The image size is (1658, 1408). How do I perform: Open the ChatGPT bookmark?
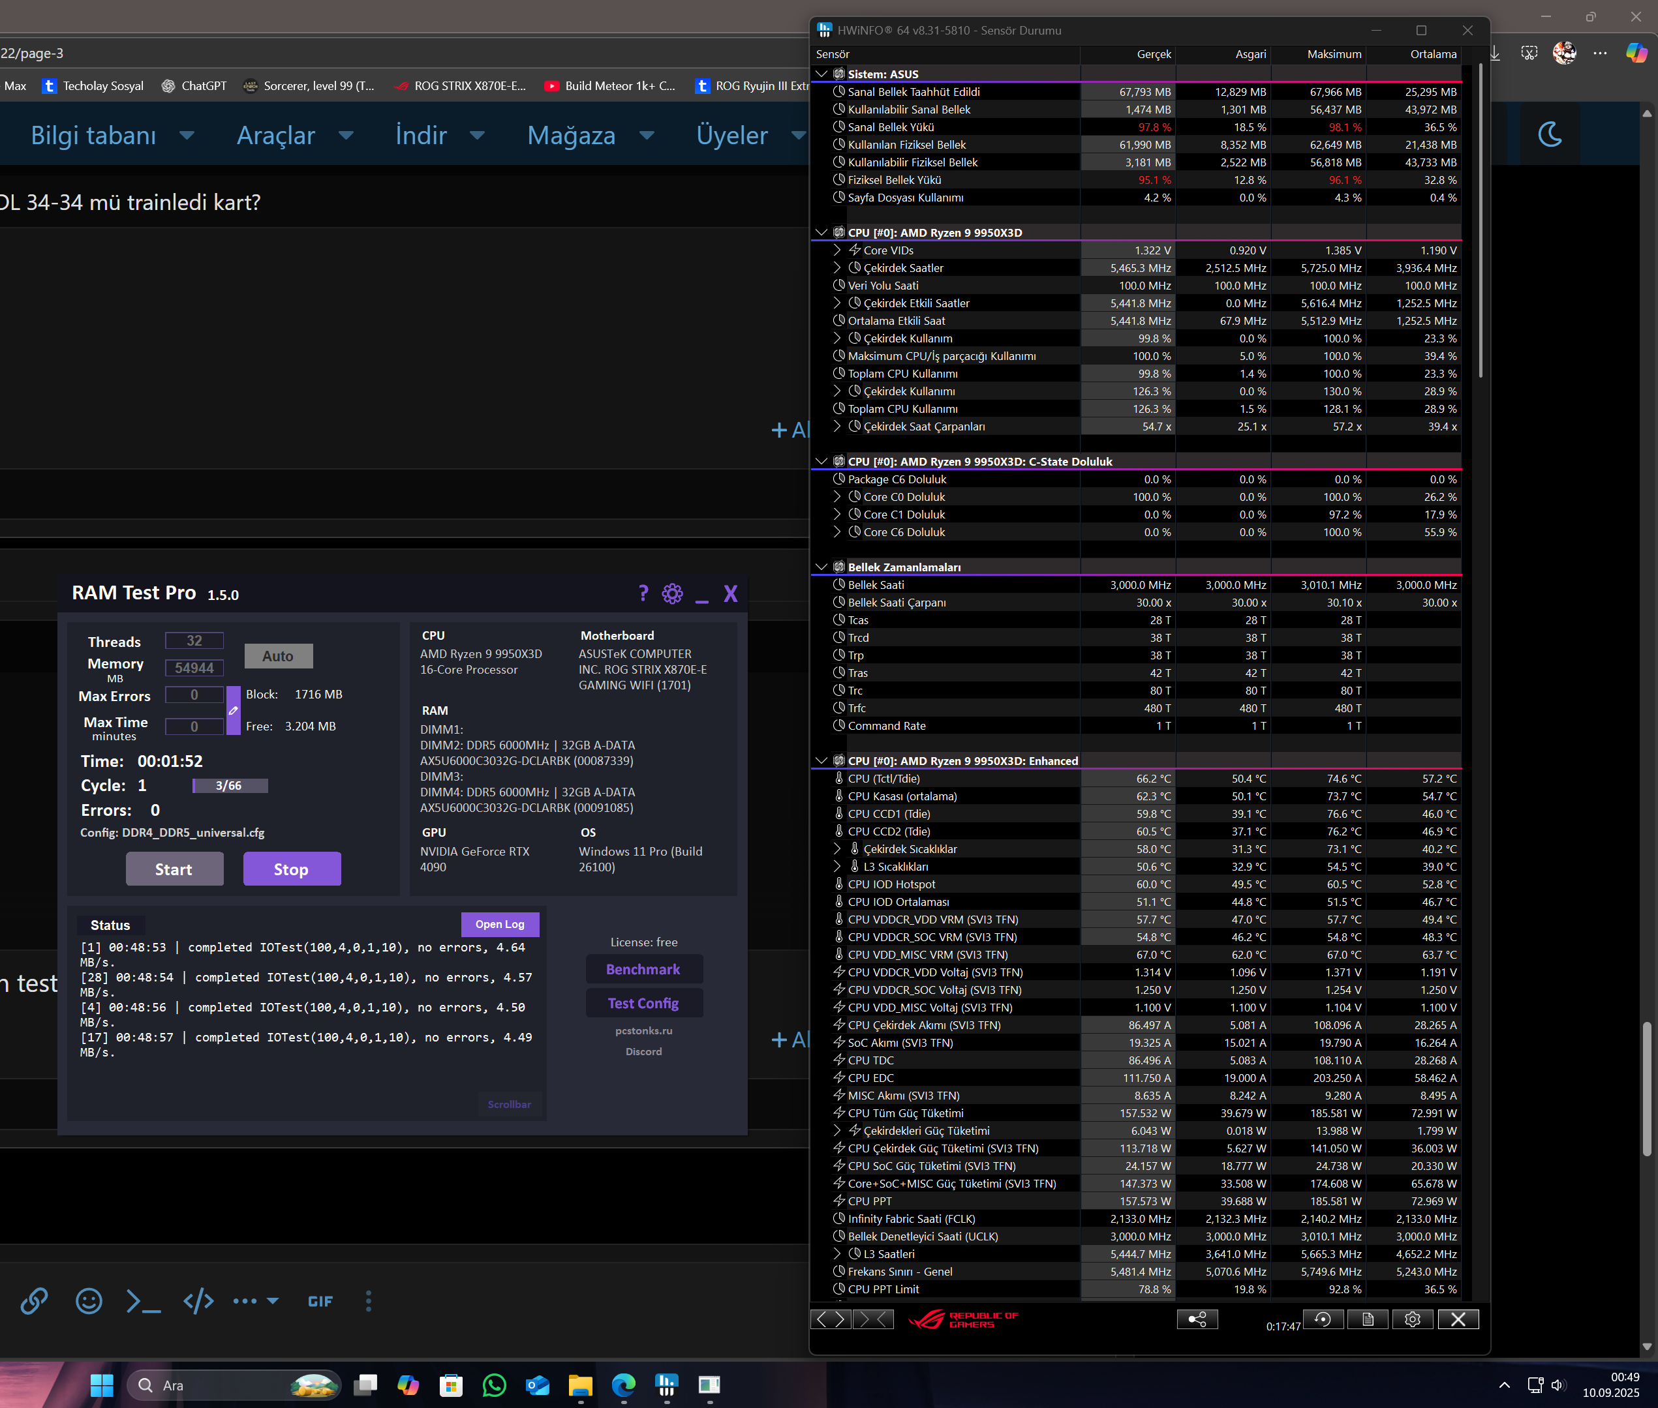point(194,86)
